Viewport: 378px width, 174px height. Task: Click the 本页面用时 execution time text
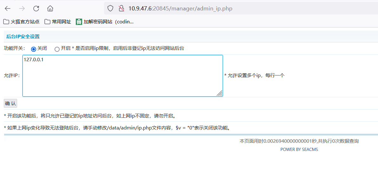[x=299, y=141]
